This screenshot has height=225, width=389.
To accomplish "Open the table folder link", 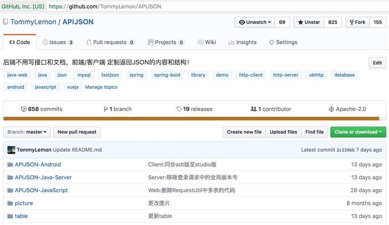I will point(21,216).
